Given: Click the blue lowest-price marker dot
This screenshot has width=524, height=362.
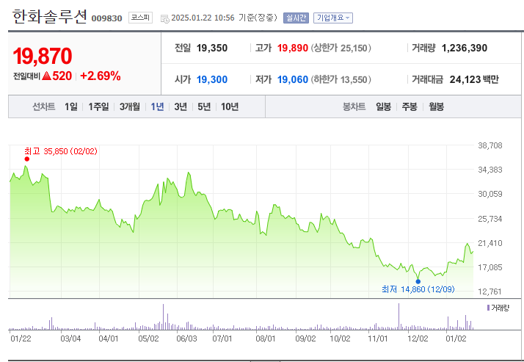Looking at the screenshot, I should tap(418, 281).
